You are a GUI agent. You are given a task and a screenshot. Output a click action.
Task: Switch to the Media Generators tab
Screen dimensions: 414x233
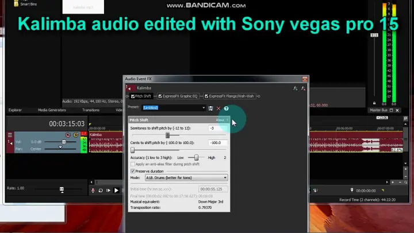pyautogui.click(x=52, y=110)
